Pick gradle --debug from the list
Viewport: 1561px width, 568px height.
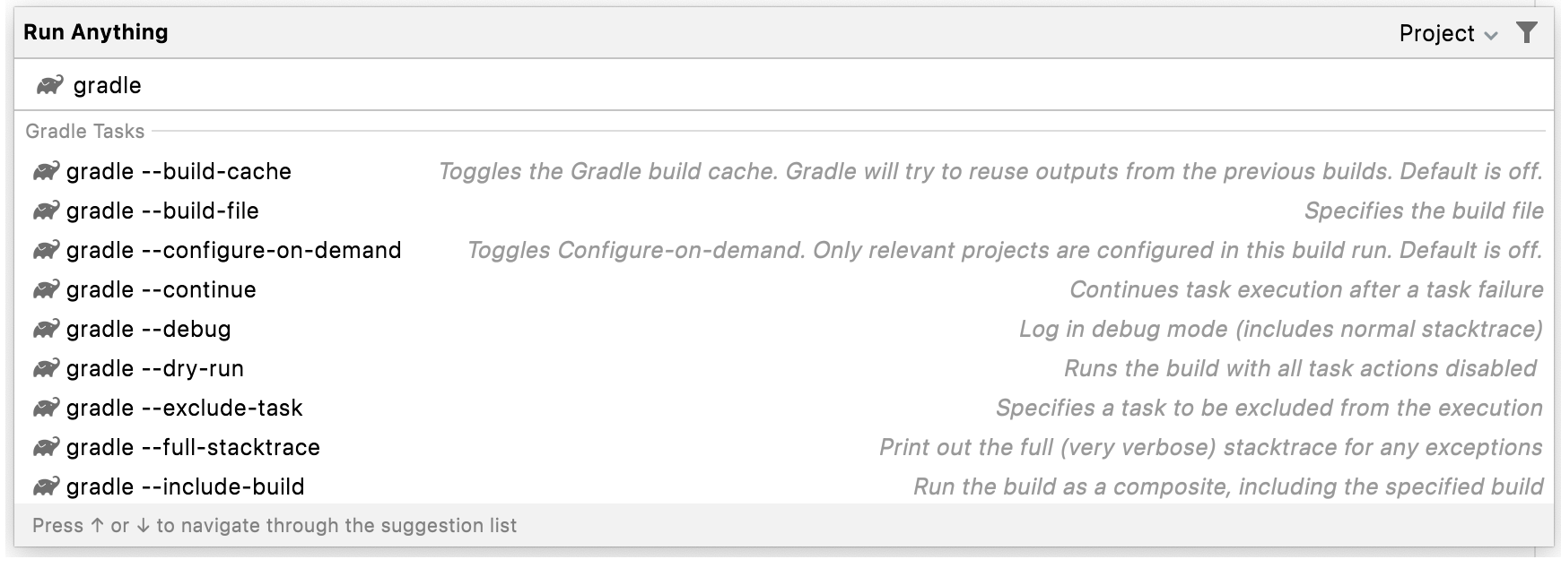(783, 329)
